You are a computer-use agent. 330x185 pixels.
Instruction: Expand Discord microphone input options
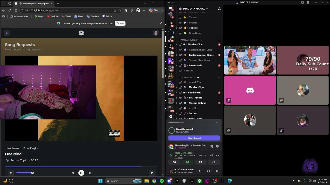tap(203, 171)
